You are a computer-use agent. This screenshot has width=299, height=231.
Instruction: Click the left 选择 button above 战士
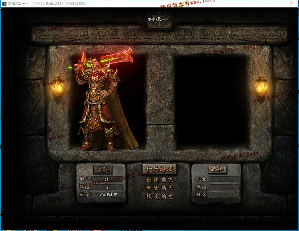point(103,170)
